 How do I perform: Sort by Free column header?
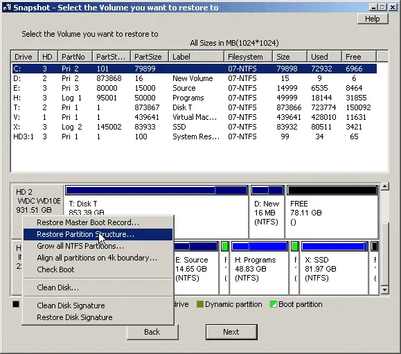pos(359,57)
